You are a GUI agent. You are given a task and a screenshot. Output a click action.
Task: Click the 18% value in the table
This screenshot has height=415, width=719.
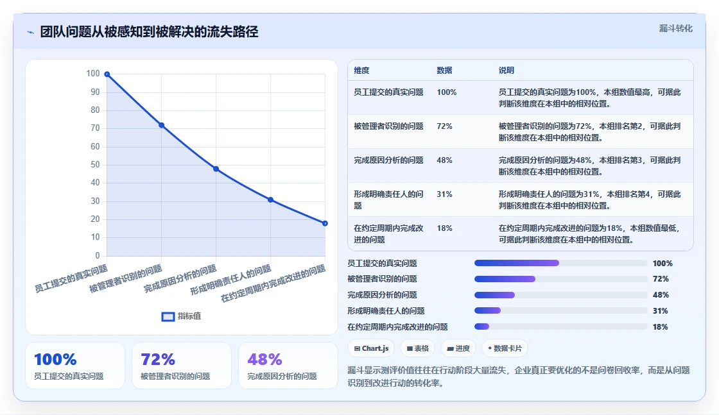[x=444, y=228]
